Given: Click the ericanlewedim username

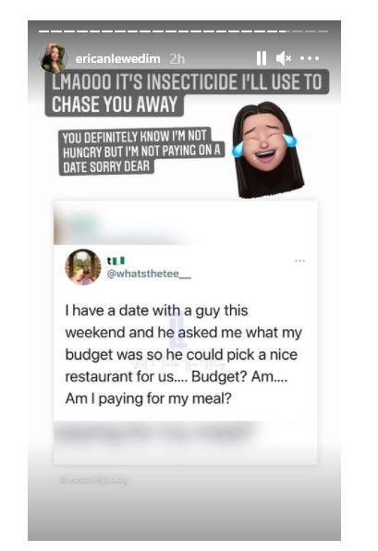Looking at the screenshot, I should (118, 58).
